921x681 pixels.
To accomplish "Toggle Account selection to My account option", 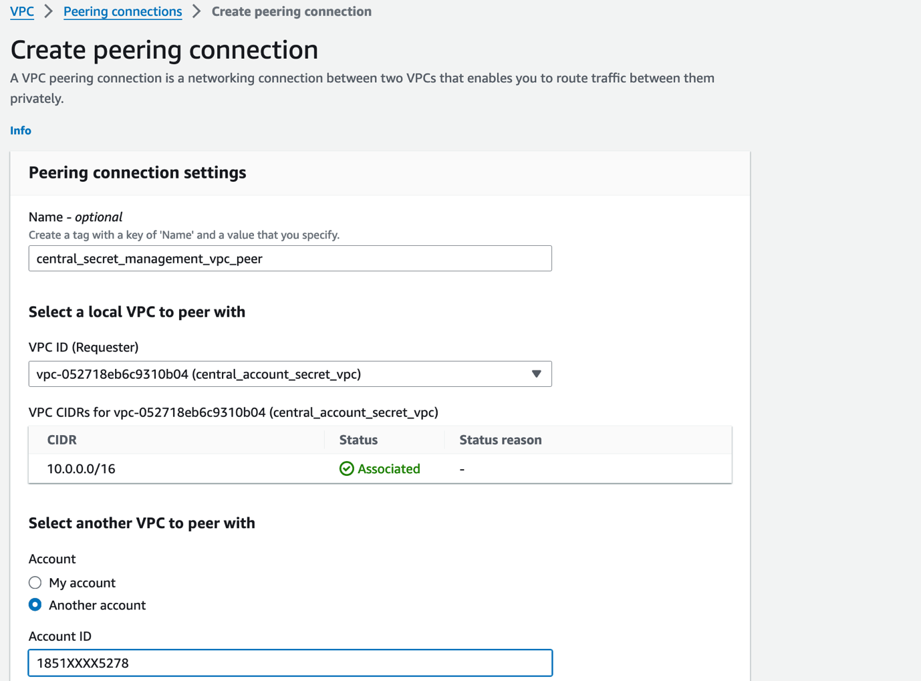I will [x=35, y=582].
